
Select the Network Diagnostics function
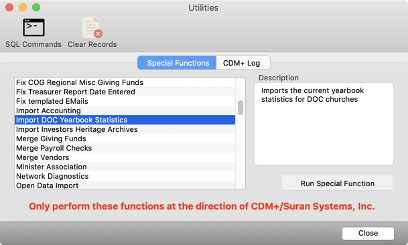(x=125, y=176)
